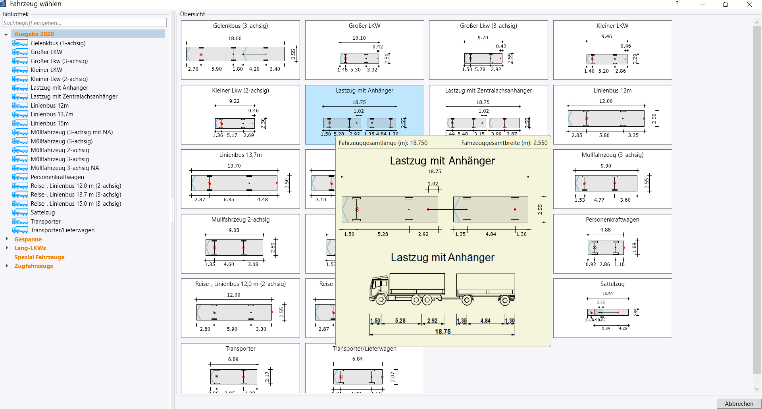Select the Sattelzug overview thumbnail
Viewport: 762px width, 409px height.
tap(612, 308)
